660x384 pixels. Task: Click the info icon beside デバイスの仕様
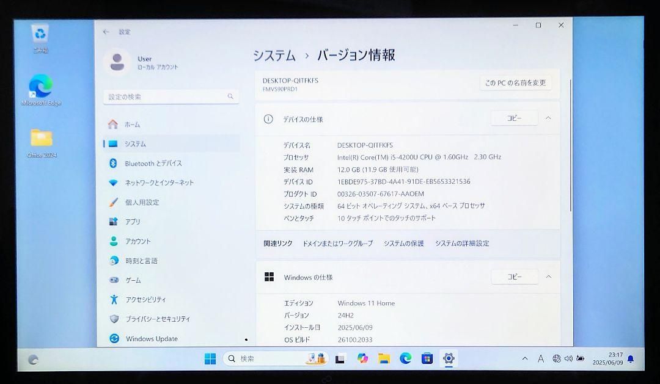268,119
